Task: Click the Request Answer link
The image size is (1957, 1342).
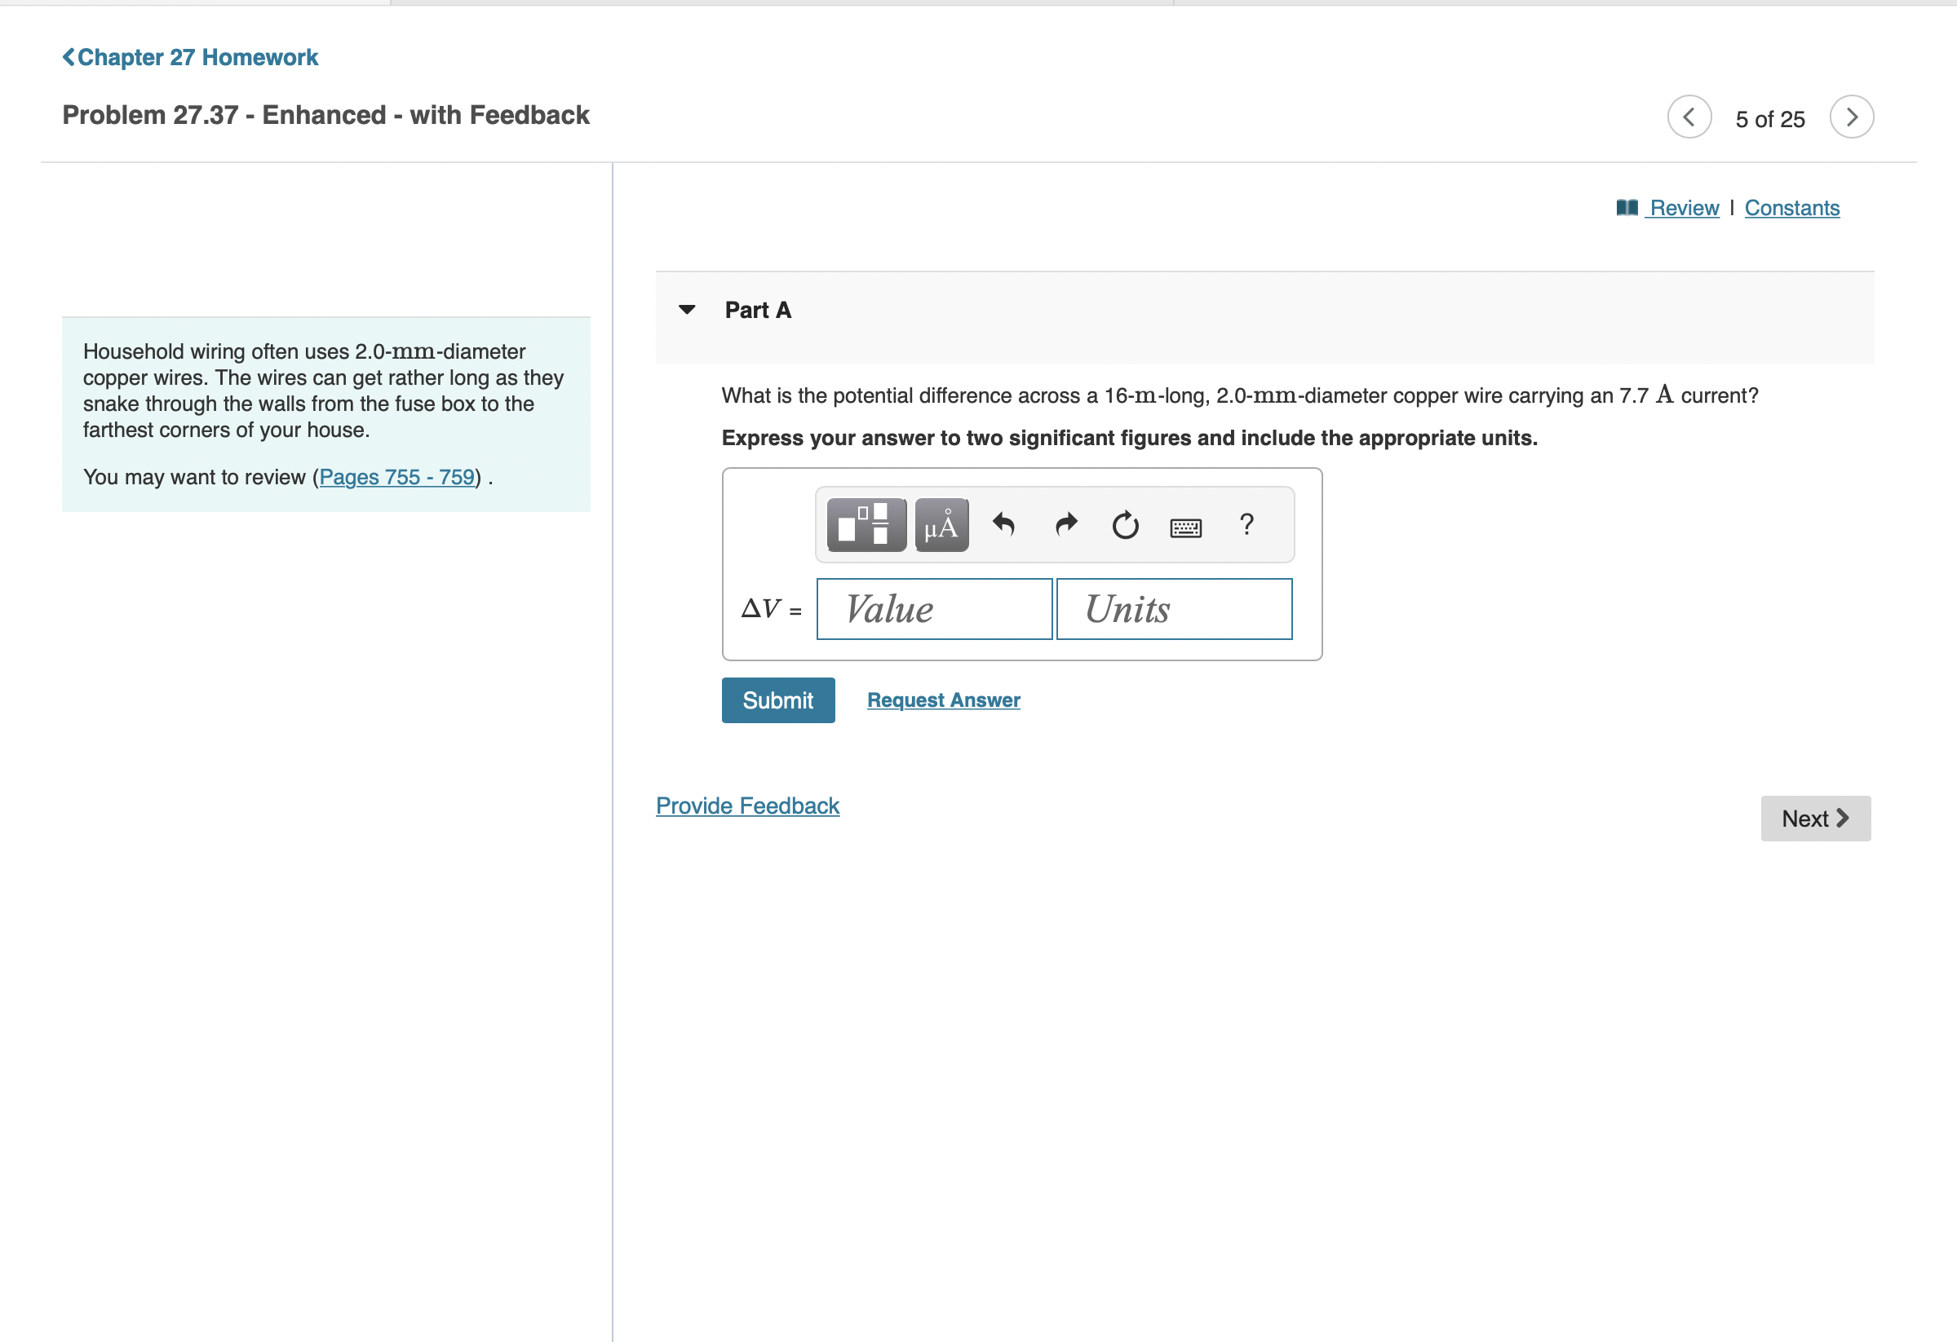Action: click(x=943, y=700)
